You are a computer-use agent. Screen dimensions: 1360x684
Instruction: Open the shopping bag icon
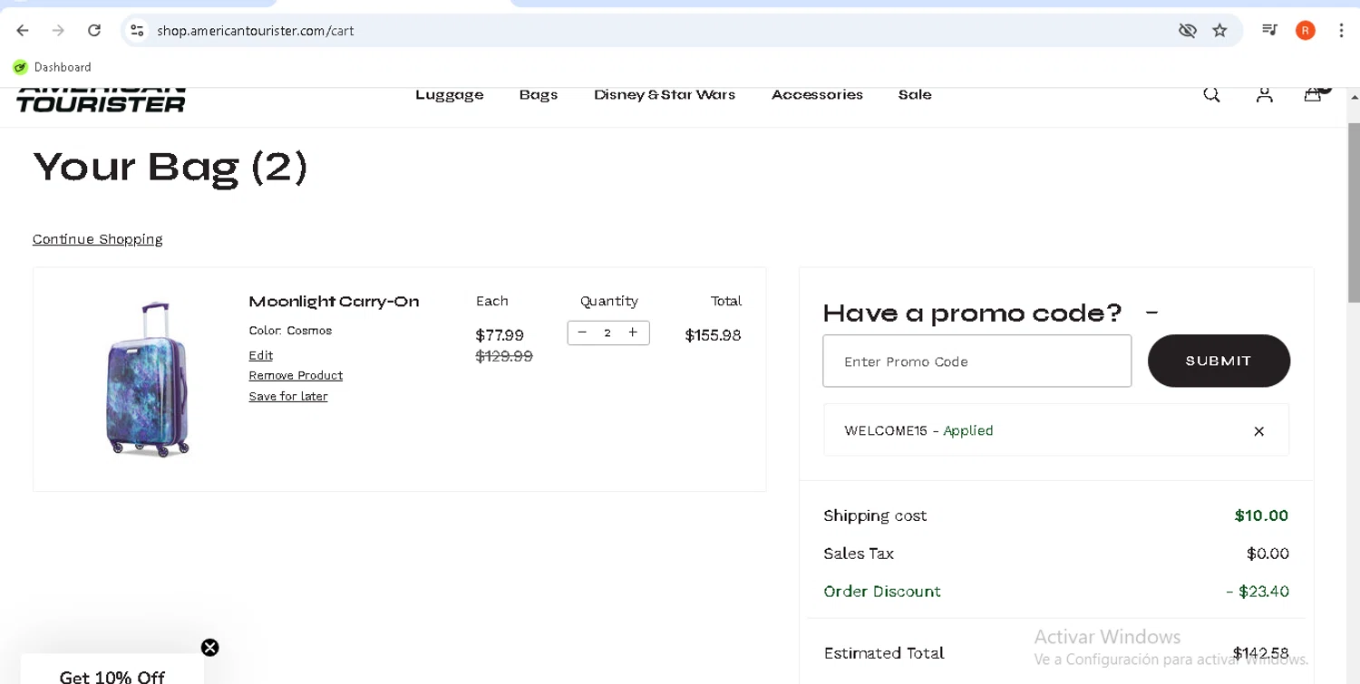1313,94
